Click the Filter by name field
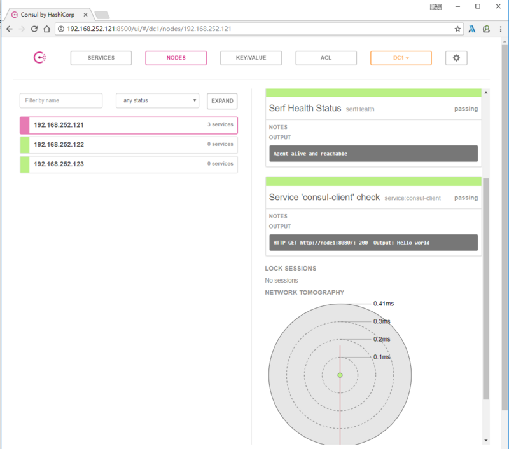This screenshot has height=449, width=509. click(61, 100)
